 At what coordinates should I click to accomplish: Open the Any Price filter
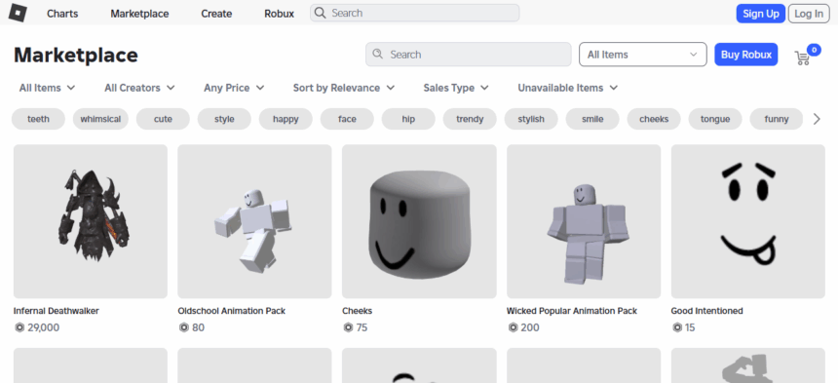tap(234, 88)
